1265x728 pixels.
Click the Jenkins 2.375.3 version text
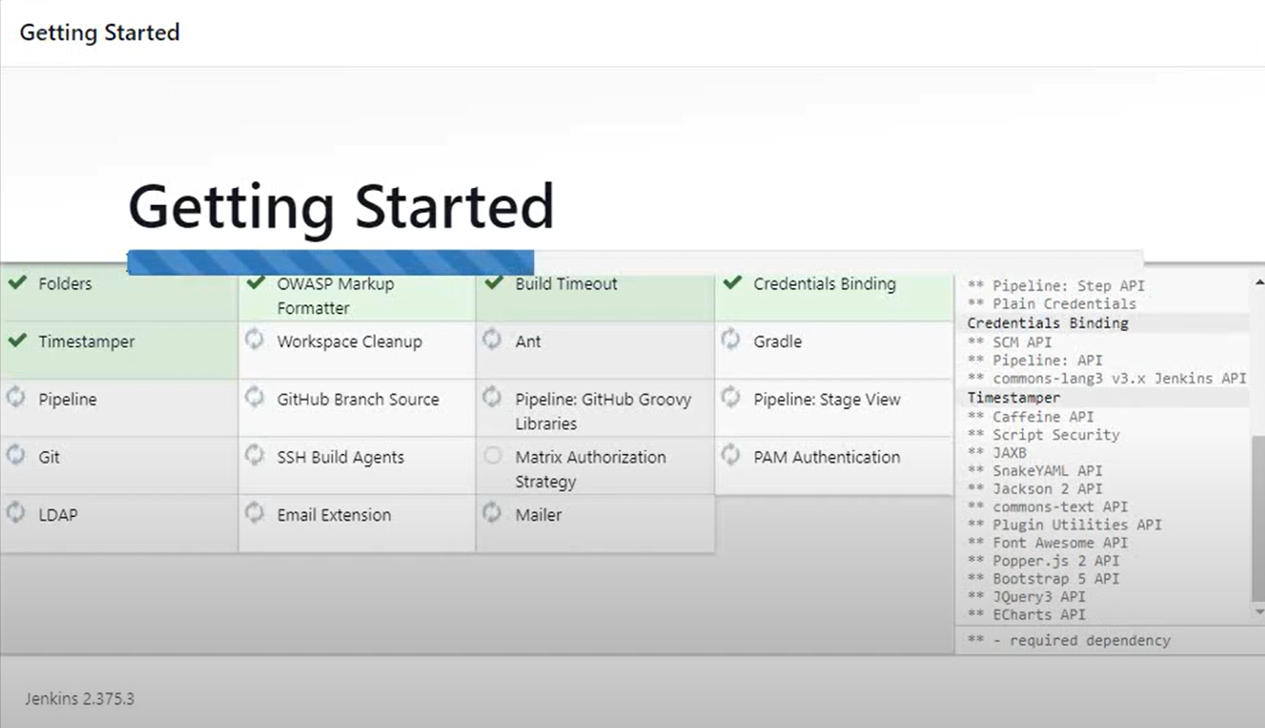coord(79,699)
